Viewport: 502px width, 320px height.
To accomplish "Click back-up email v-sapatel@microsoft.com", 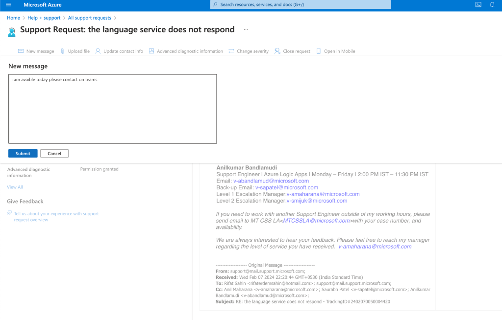I will (x=286, y=188).
